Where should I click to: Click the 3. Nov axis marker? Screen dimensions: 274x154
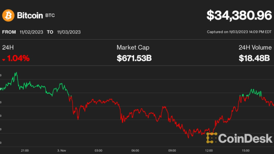pyautogui.click(x=61, y=150)
